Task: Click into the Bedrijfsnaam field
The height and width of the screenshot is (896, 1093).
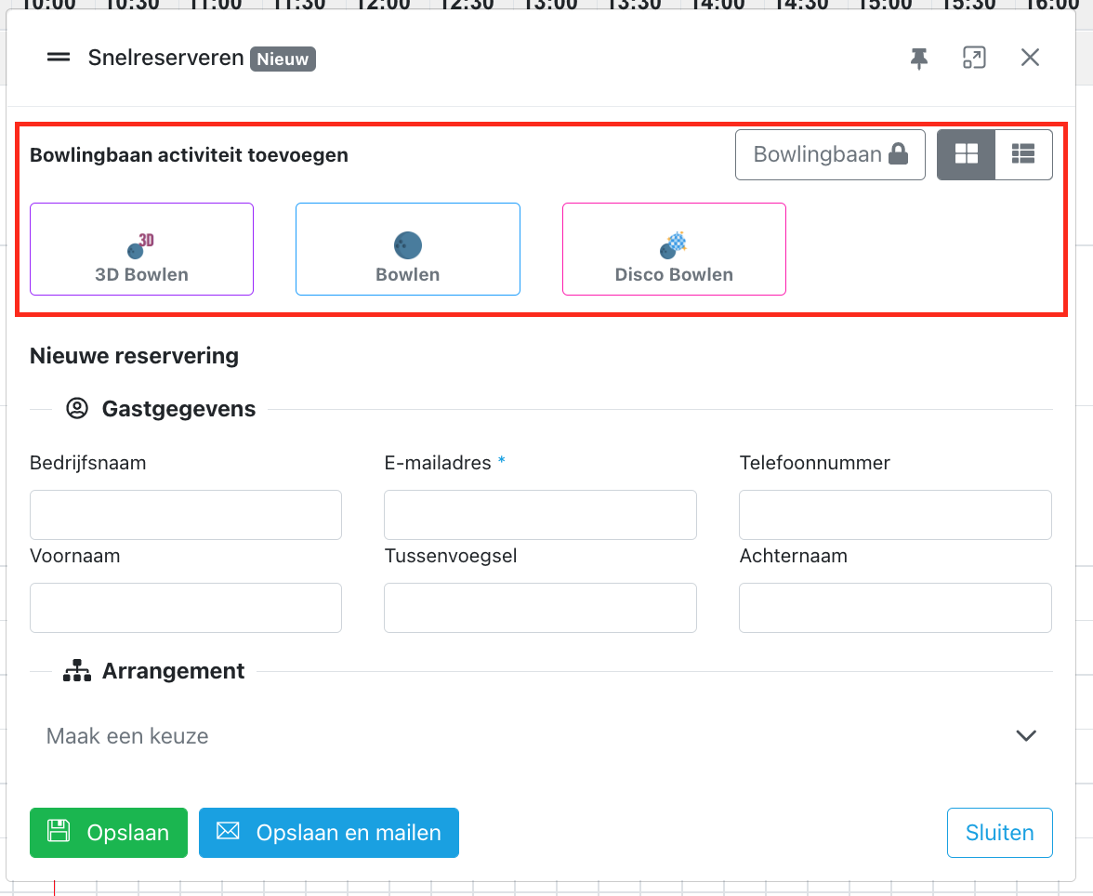Action: click(186, 515)
